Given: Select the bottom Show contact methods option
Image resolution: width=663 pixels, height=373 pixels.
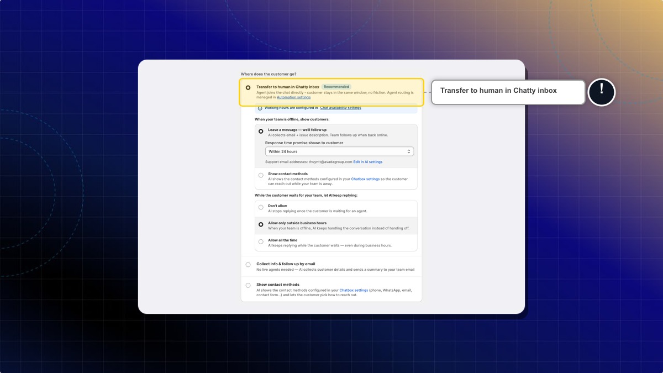Looking at the screenshot, I should coord(248,286).
